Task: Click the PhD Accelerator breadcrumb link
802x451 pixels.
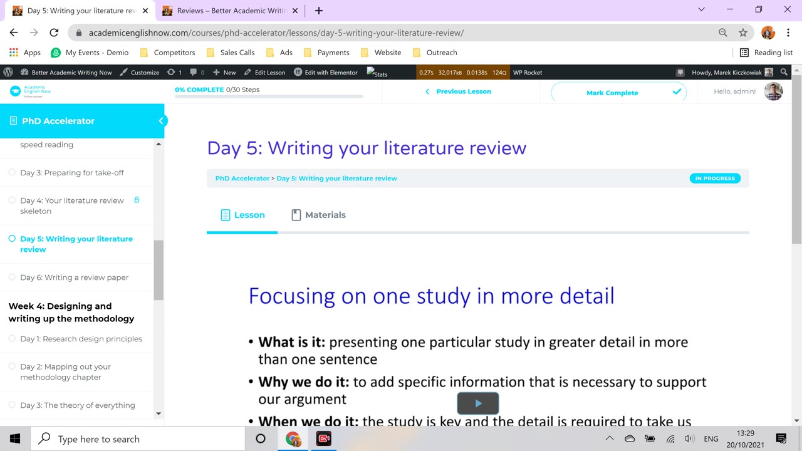Action: coord(242,179)
